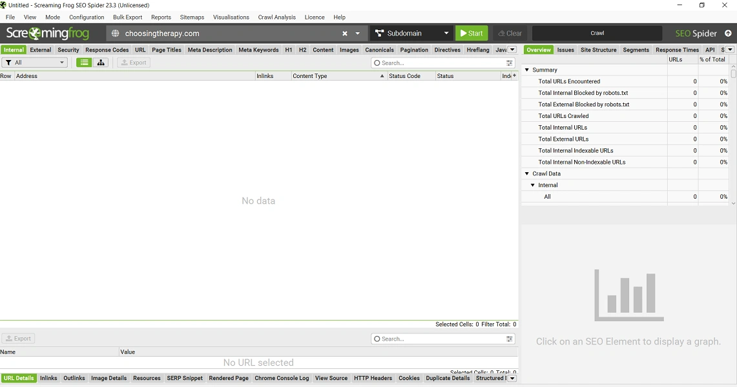Viewport: 737px width, 387px height.
Task: Open the Site Structure tab
Action: click(x=598, y=50)
